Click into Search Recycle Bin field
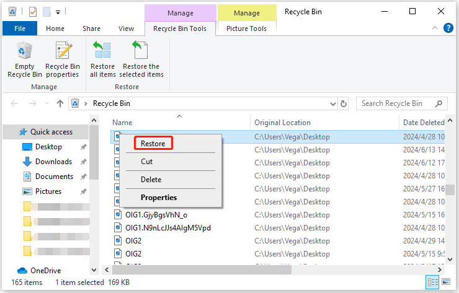 402,103
